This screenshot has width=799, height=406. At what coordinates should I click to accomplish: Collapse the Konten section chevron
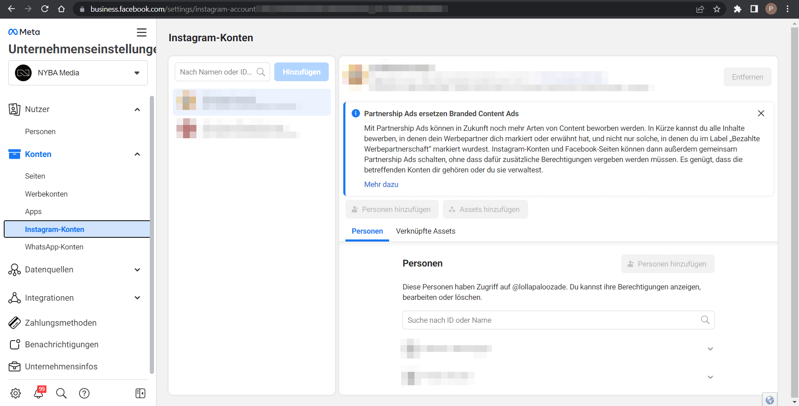(x=137, y=154)
